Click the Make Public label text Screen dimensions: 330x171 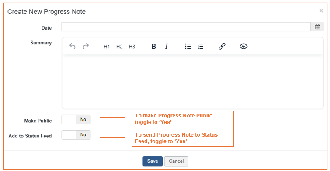coord(38,121)
